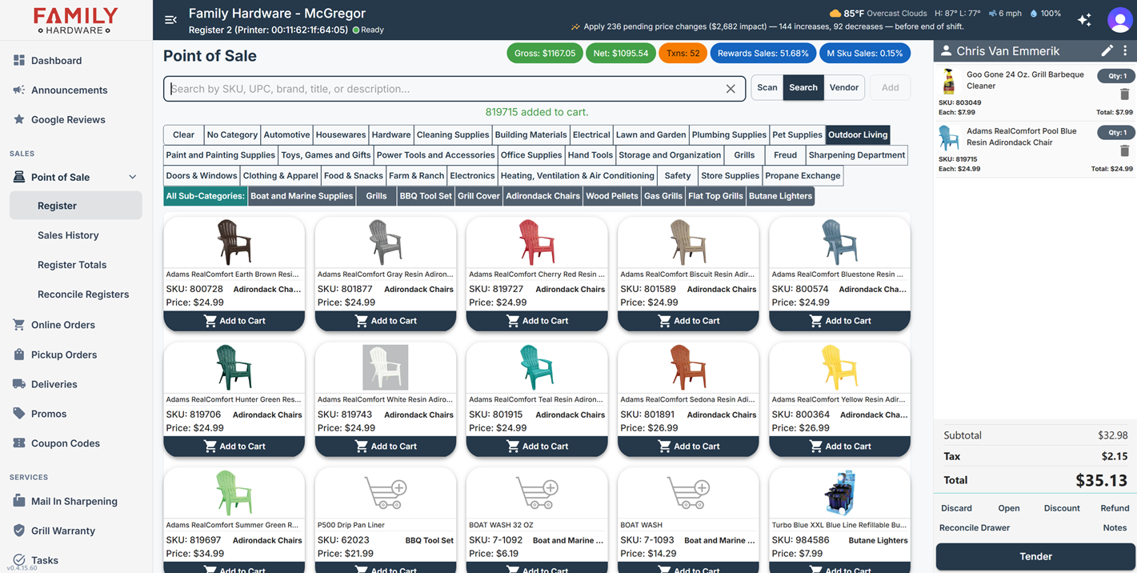The width and height of the screenshot is (1137, 573).
Task: Switch to Scan mode
Action: pos(767,88)
